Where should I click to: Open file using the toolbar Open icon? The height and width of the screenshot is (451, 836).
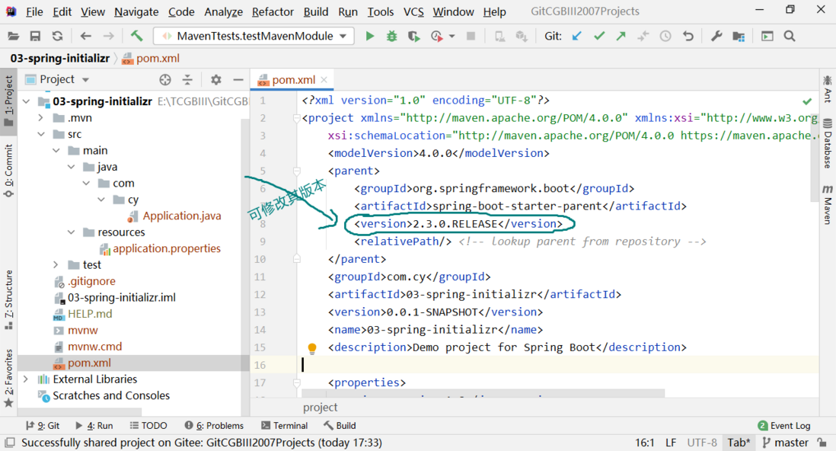pos(14,37)
